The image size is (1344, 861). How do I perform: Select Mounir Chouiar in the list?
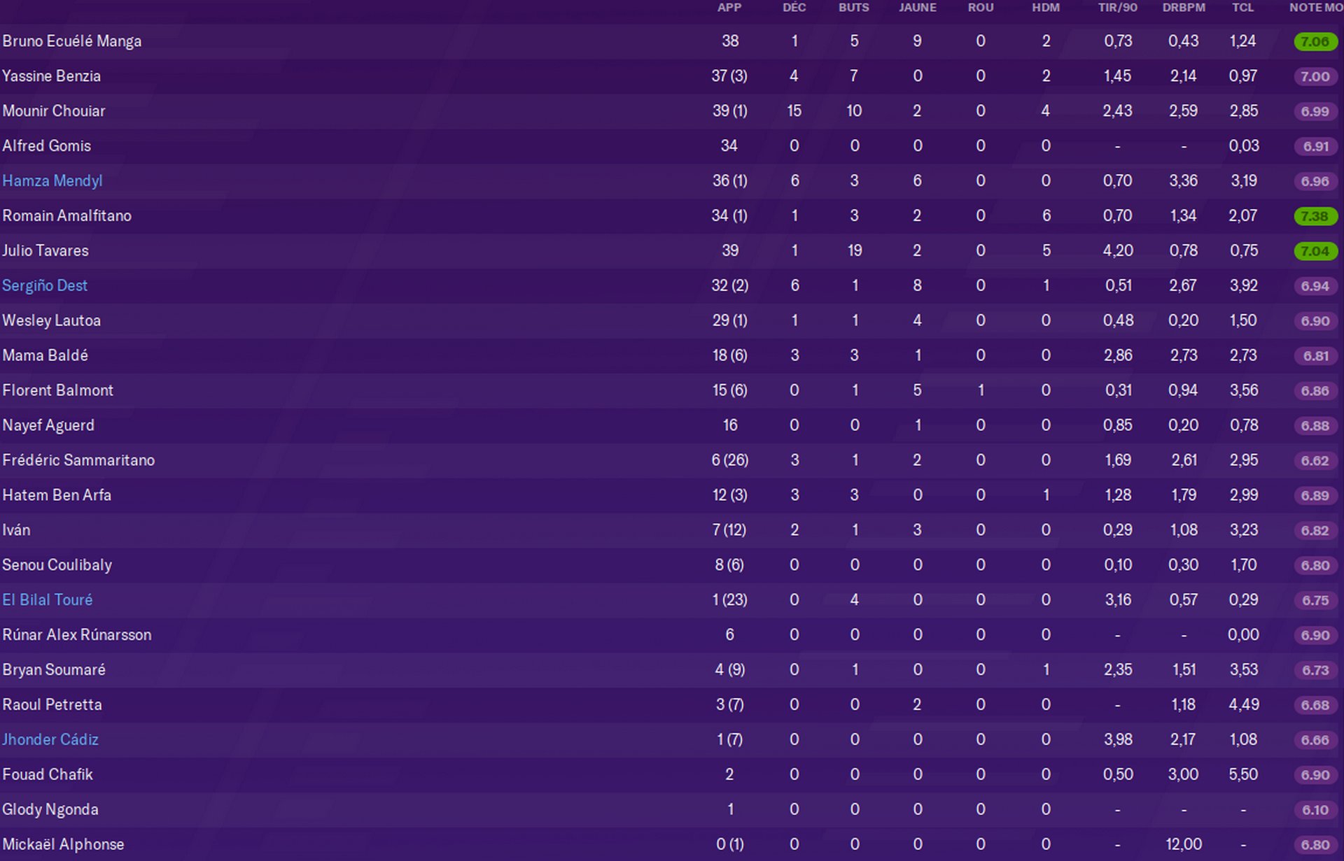54,111
